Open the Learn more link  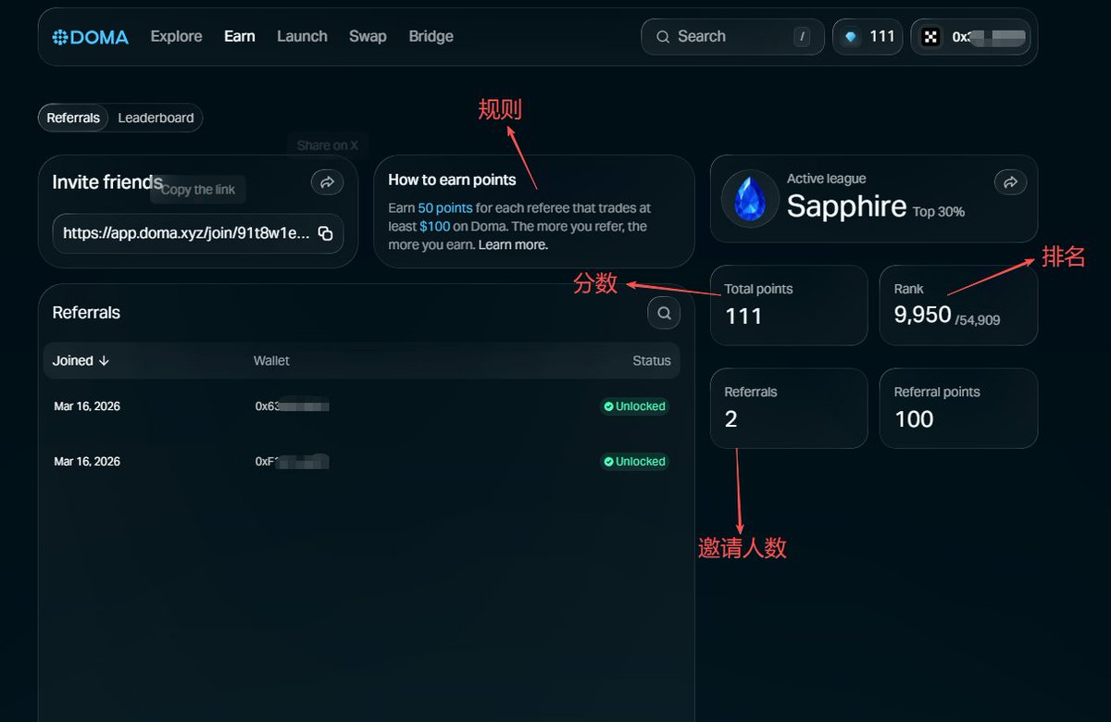tap(513, 244)
